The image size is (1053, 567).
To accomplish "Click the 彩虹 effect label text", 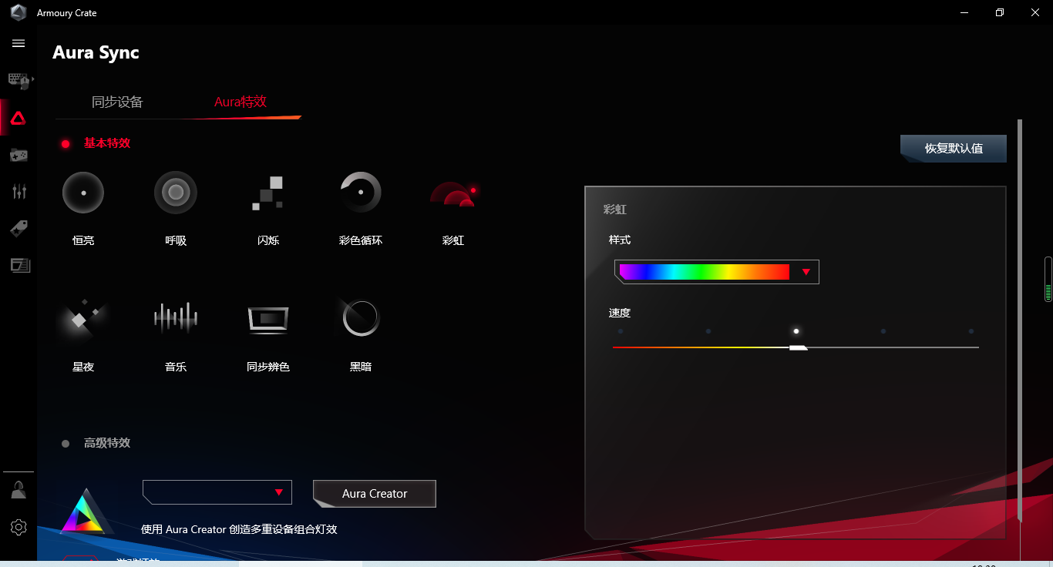I will pyautogui.click(x=453, y=240).
